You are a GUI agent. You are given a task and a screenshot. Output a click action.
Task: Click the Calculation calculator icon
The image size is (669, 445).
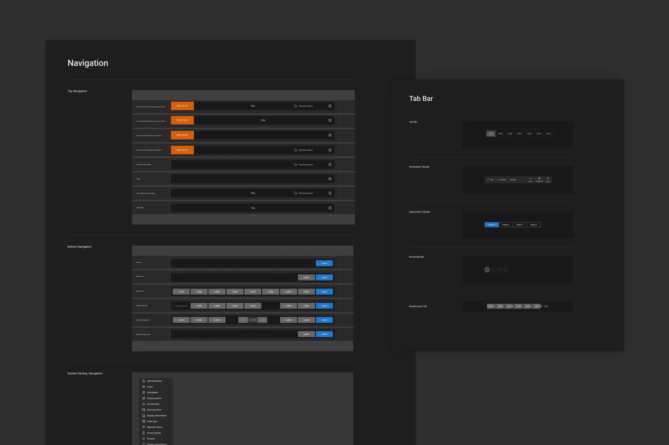coord(143,392)
